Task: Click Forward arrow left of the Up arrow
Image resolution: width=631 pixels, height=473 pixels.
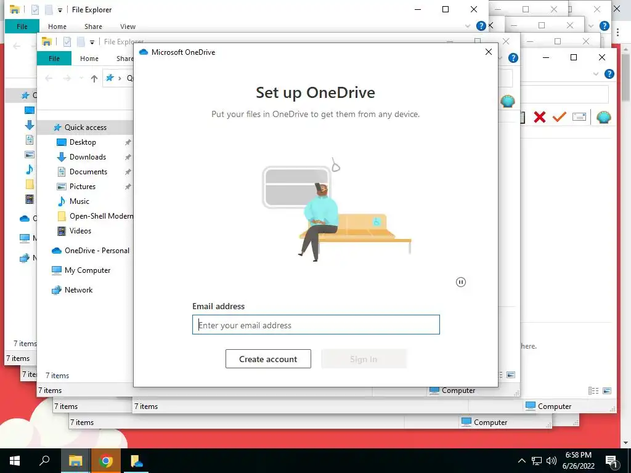Action: coord(67,78)
